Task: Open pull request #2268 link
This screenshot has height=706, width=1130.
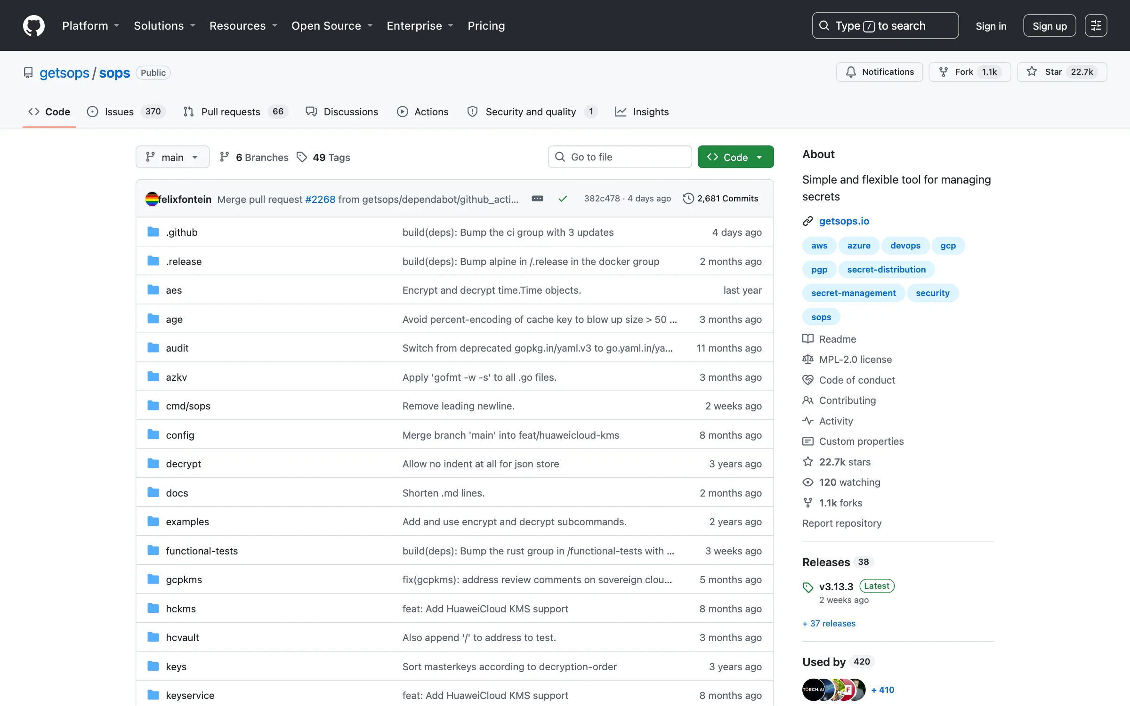Action: [320, 199]
